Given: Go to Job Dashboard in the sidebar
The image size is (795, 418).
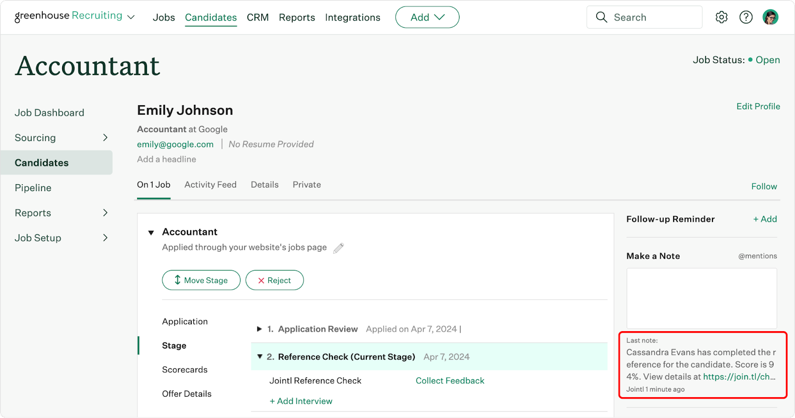Looking at the screenshot, I should (49, 113).
